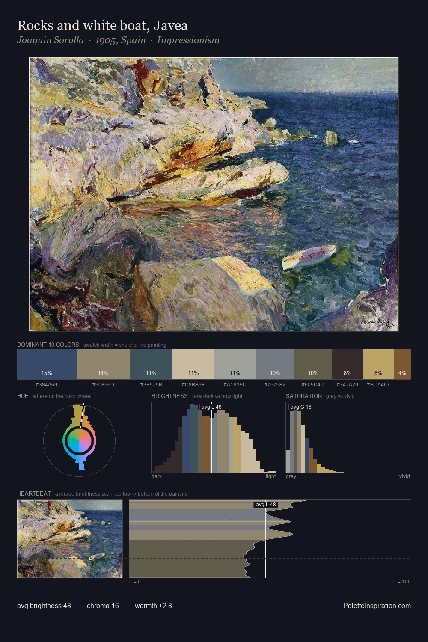Click the hue color wheel

pos(79,440)
